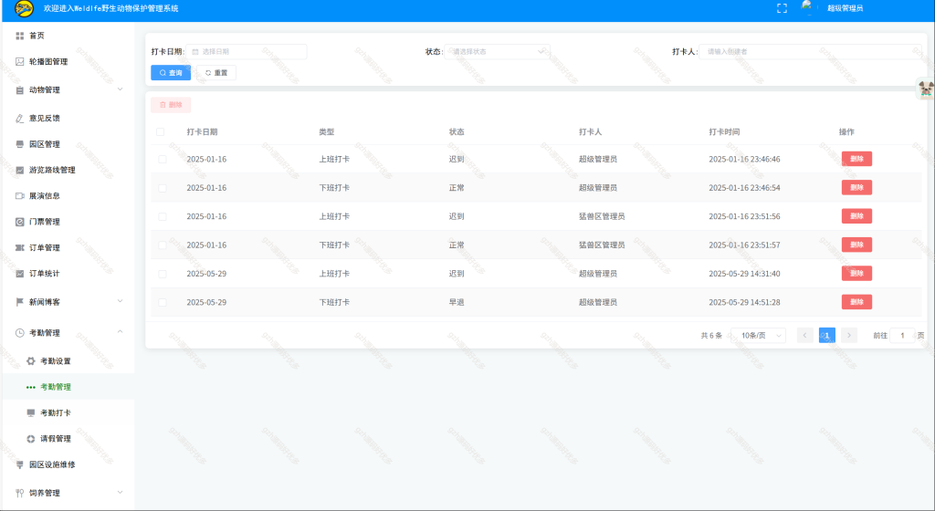Image resolution: width=935 pixels, height=511 pixels.
Task: Click the 新闻博客 flag icon
Action: (20, 302)
